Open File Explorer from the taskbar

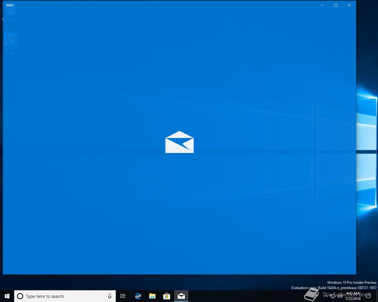[x=152, y=296]
